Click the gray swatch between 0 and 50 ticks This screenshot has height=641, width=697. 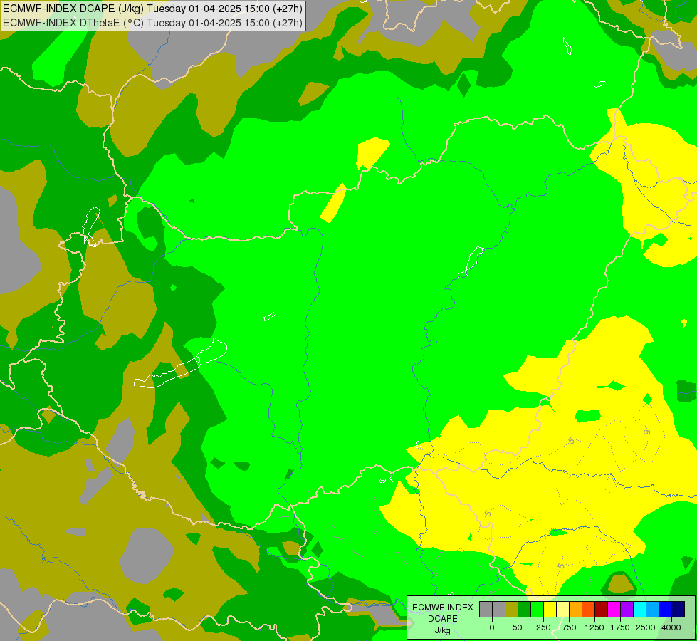coord(498,610)
